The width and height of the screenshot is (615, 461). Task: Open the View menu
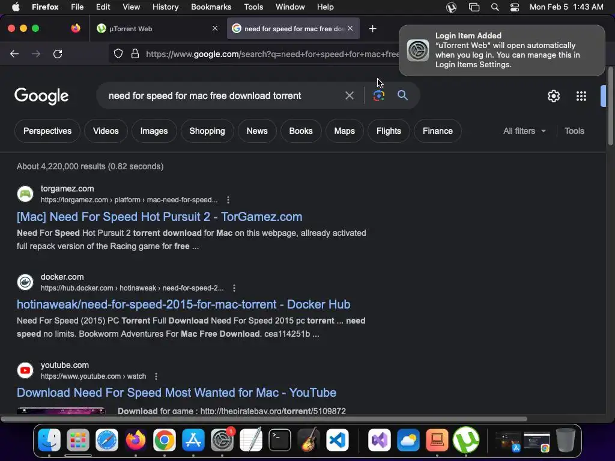pyautogui.click(x=131, y=7)
